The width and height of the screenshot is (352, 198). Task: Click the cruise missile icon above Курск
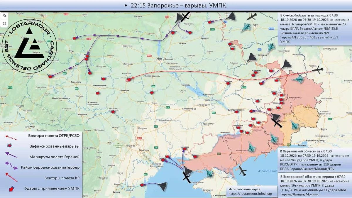click(252, 17)
